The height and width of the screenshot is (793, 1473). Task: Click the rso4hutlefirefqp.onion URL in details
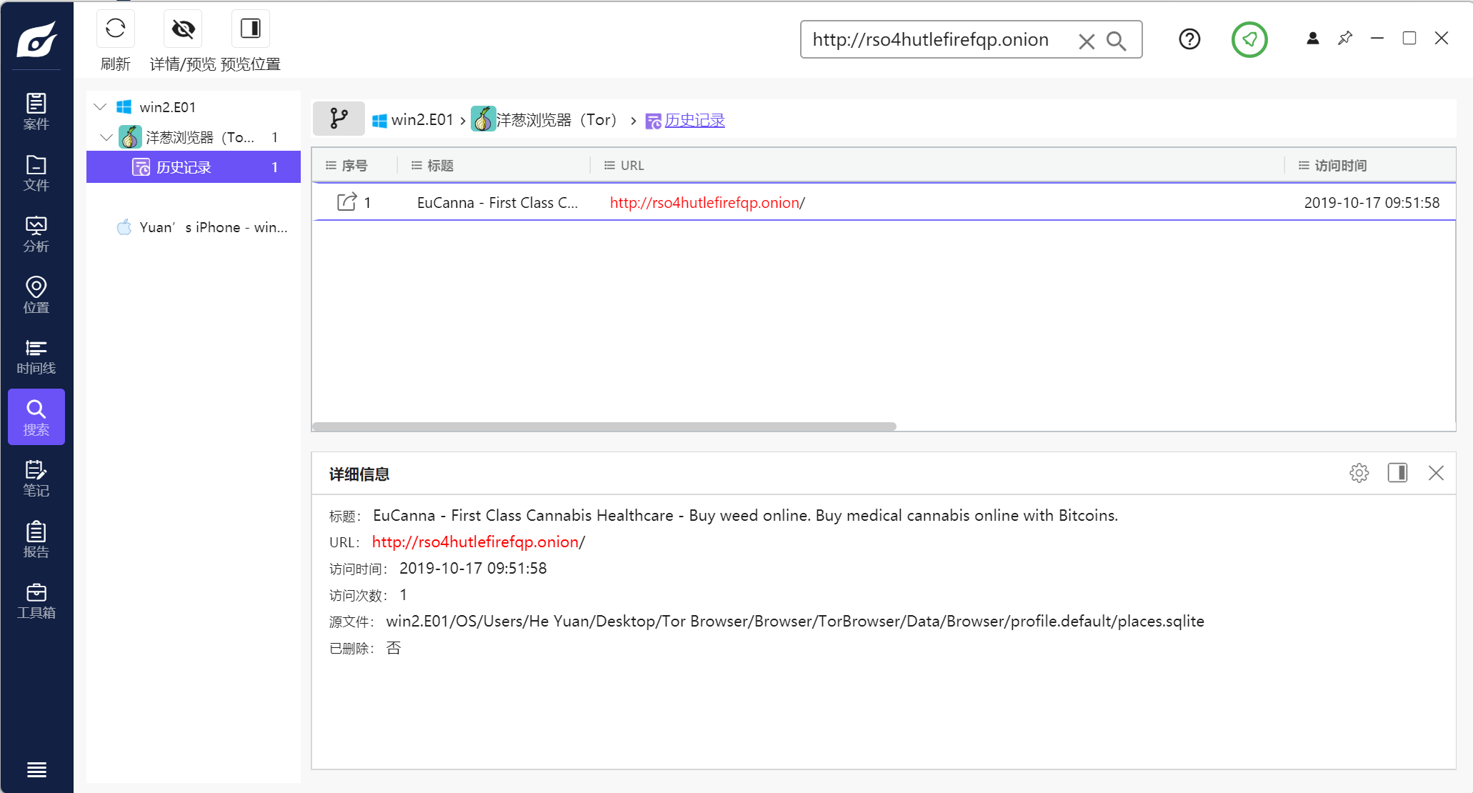475,542
